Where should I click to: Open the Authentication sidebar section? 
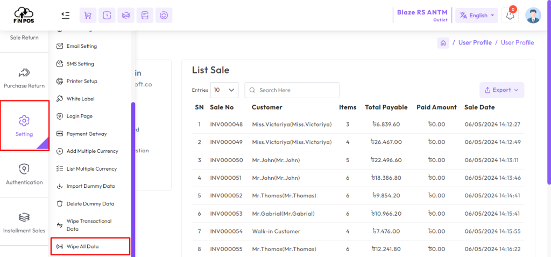coord(24,174)
